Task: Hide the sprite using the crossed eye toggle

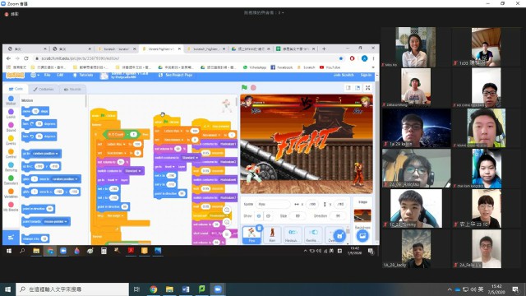Action: [x=268, y=216]
